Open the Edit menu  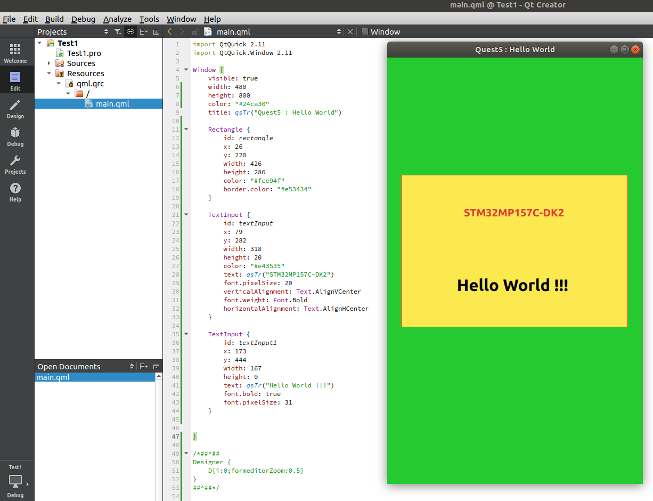(x=30, y=19)
